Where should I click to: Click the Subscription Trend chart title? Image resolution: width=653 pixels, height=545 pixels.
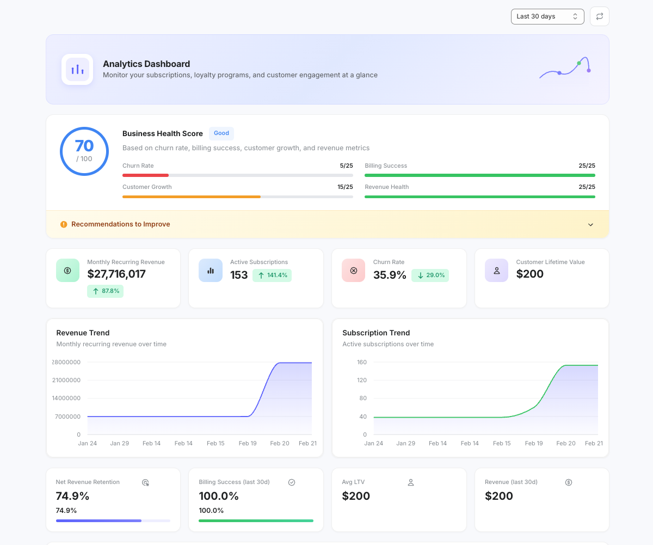[376, 333]
